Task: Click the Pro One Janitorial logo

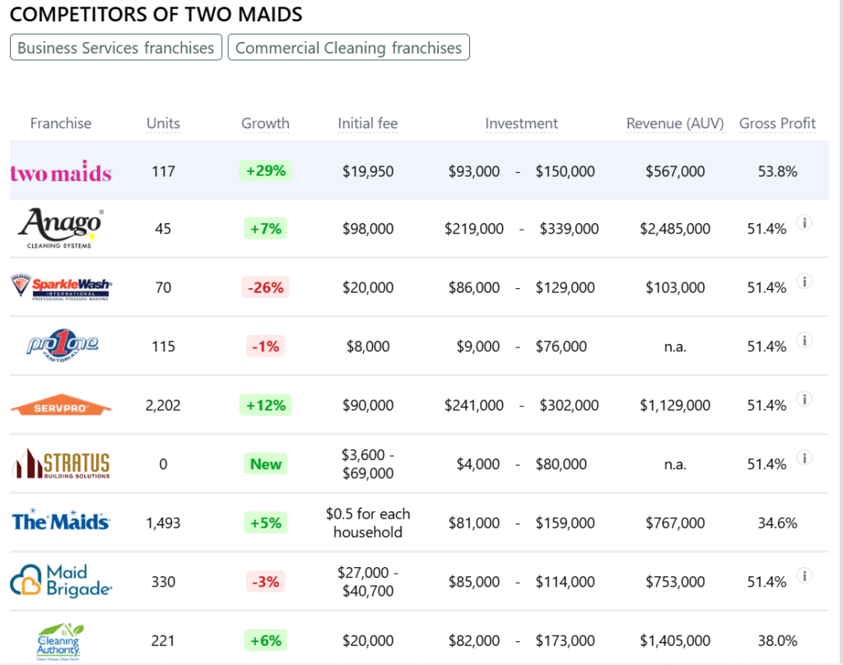Action: [x=62, y=346]
